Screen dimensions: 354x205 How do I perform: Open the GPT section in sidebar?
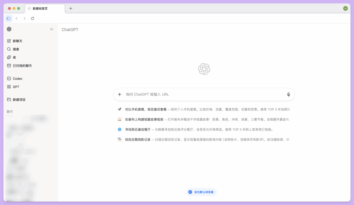click(x=15, y=86)
